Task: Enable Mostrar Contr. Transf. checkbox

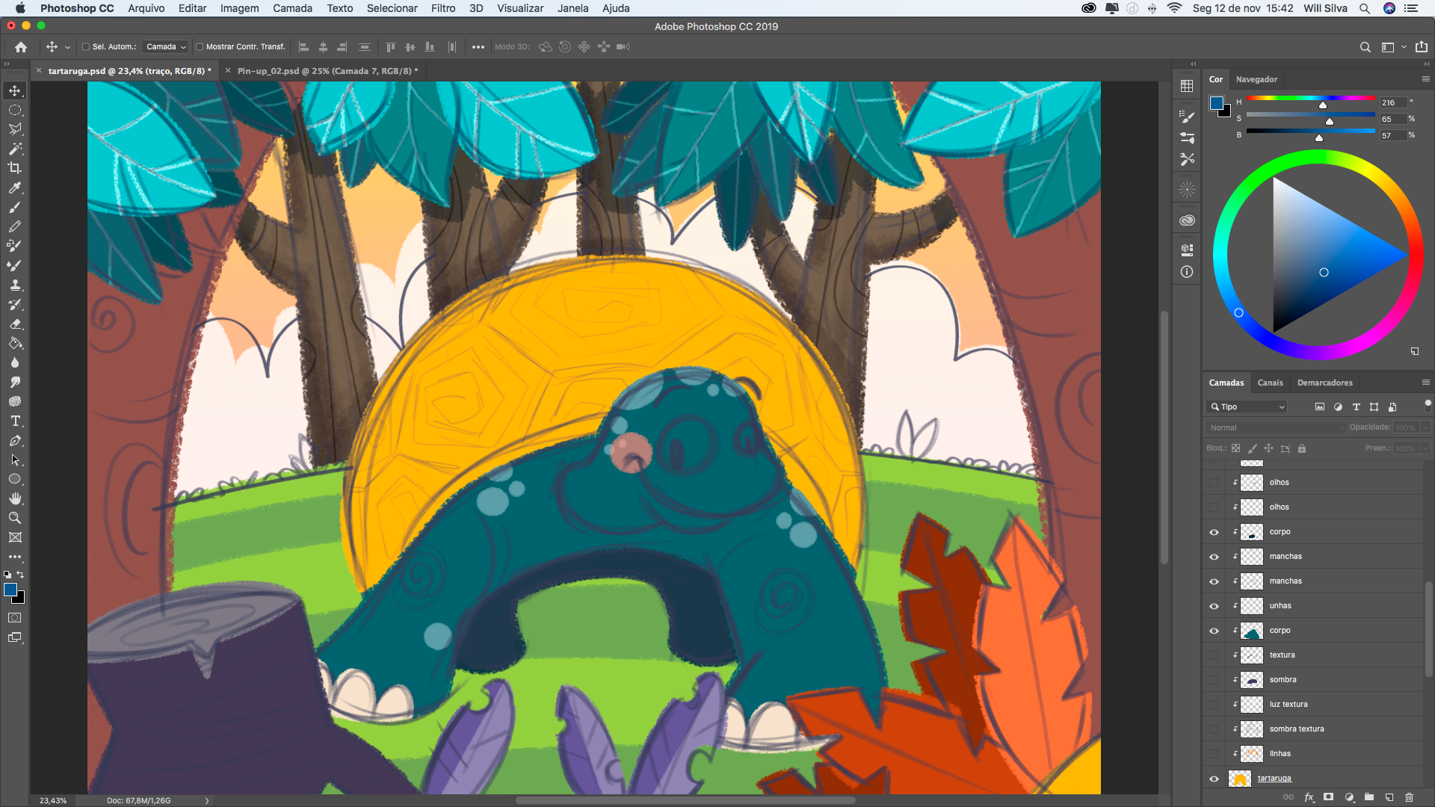Action: coord(200,47)
